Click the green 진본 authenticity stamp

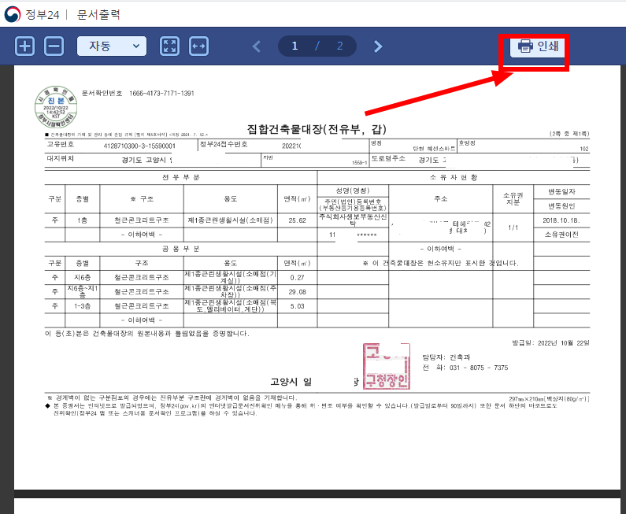56,107
